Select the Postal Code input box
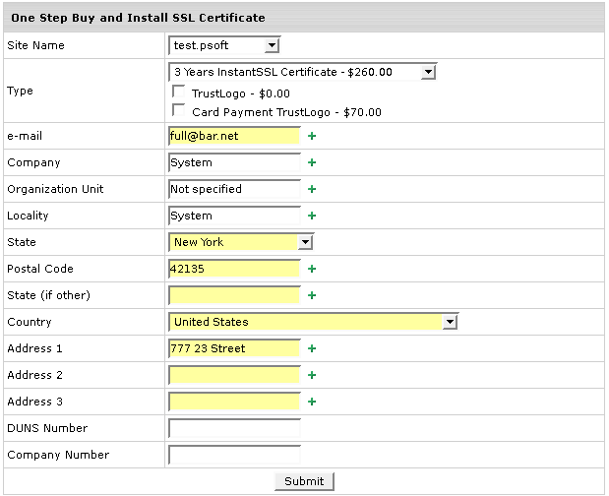The width and height of the screenshot is (609, 496). click(234, 269)
